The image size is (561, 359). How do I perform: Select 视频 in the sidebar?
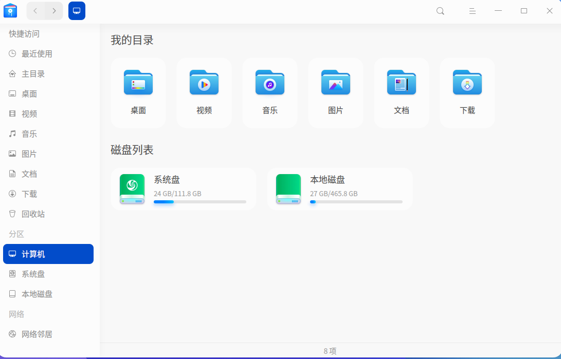[48, 114]
